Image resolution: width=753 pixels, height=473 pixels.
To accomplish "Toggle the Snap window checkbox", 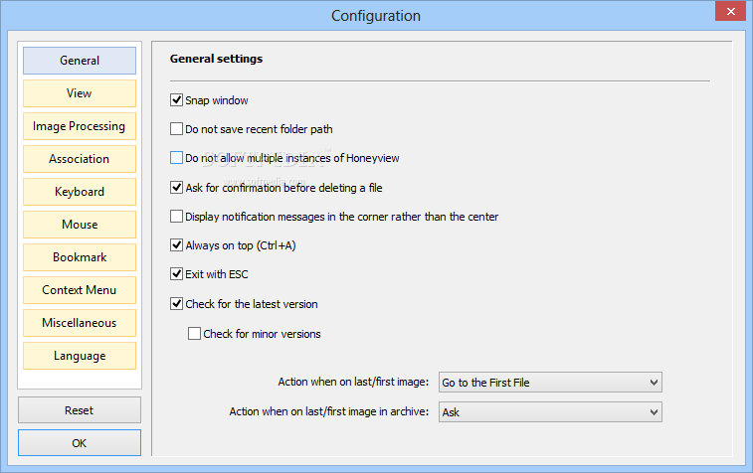I will [177, 100].
